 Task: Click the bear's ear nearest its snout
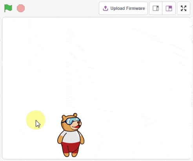75,115
